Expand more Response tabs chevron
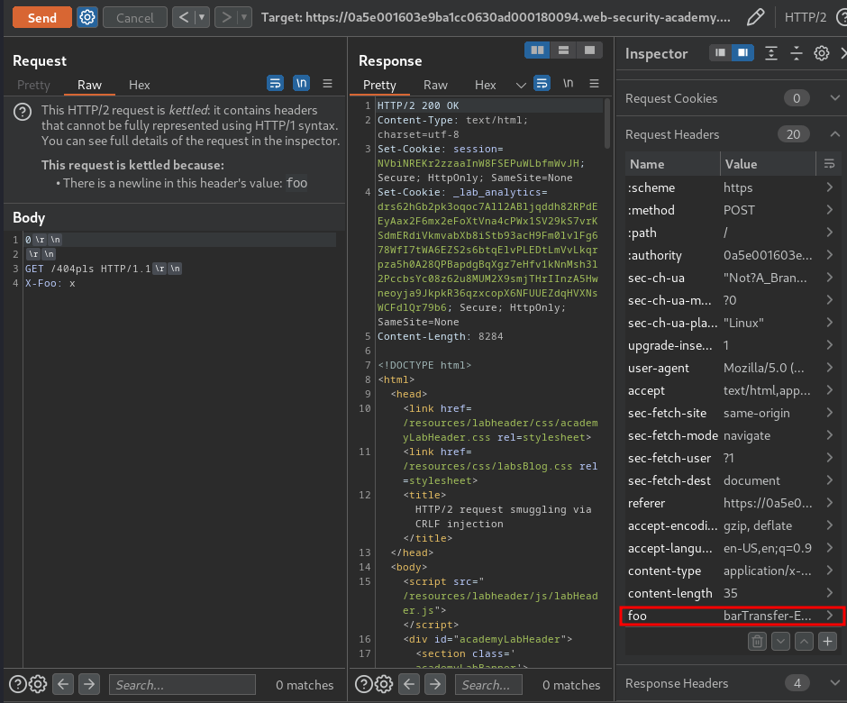The height and width of the screenshot is (703, 847). 521,85
